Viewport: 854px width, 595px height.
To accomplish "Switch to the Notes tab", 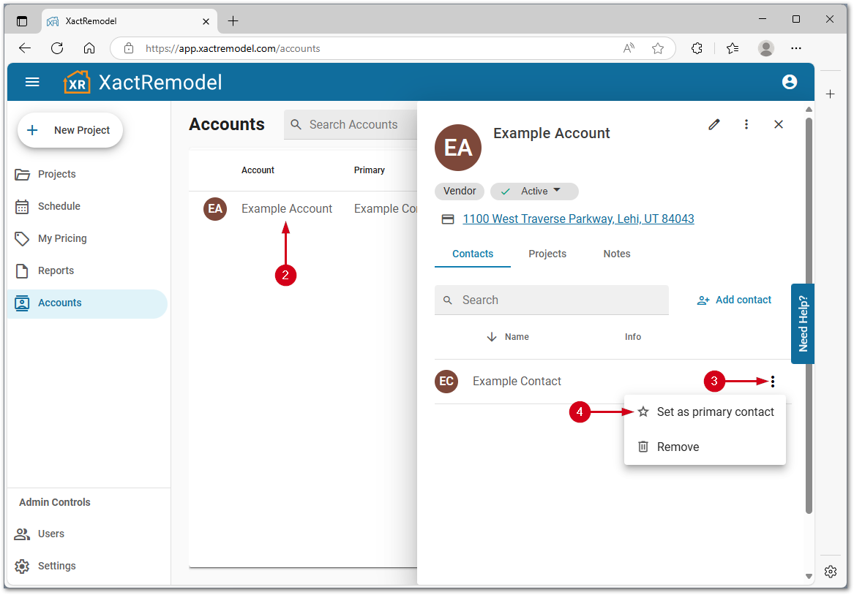I will pyautogui.click(x=617, y=254).
